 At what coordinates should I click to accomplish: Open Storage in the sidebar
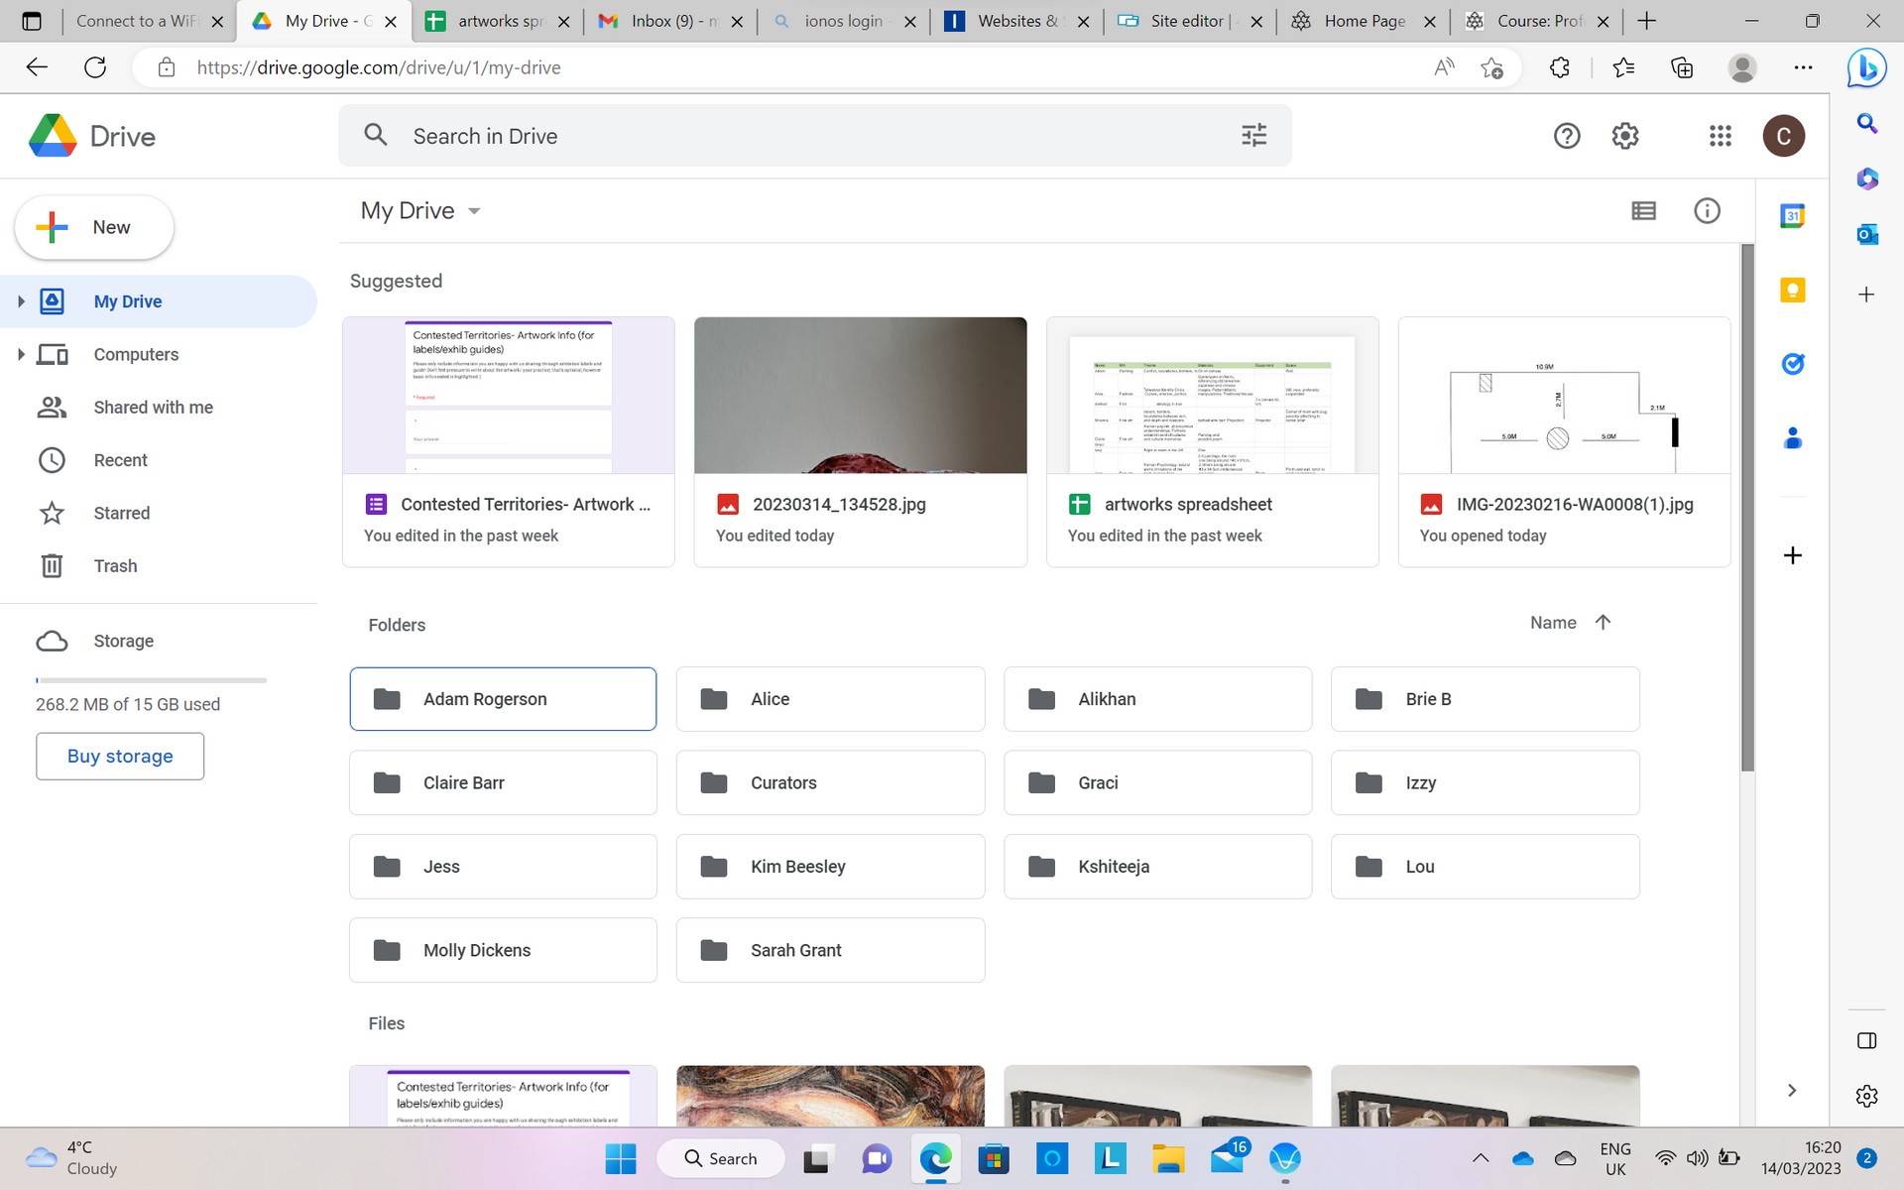[123, 641]
